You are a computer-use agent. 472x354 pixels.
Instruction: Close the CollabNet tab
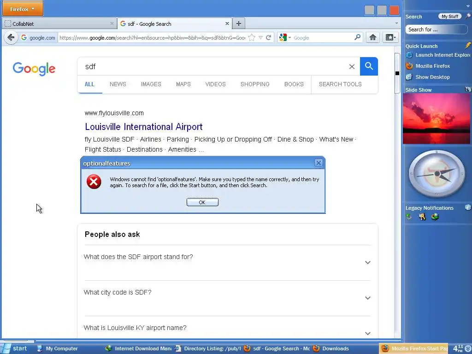[112, 24]
